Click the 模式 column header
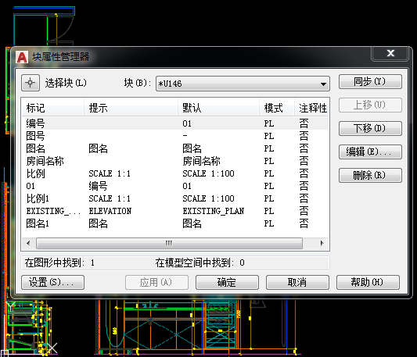This screenshot has height=357, width=417. click(277, 108)
